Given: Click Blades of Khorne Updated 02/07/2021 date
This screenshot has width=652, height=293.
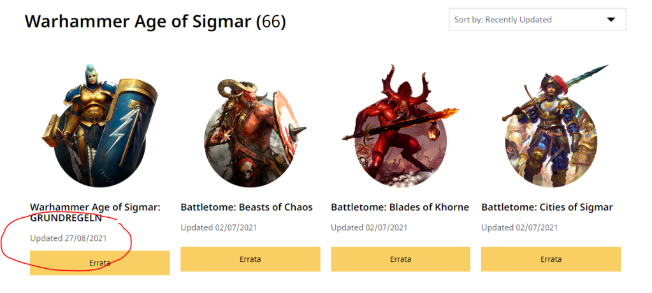Looking at the screenshot, I should (x=369, y=227).
